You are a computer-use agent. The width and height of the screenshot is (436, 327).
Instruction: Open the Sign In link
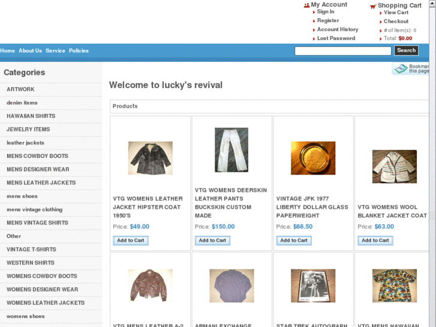click(325, 11)
